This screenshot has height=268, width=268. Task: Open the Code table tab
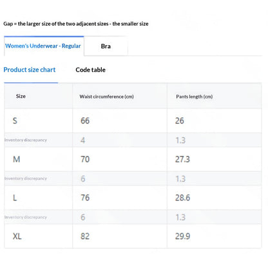(90, 70)
